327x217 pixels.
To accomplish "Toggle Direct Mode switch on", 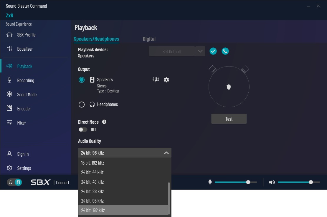I will point(83,130).
